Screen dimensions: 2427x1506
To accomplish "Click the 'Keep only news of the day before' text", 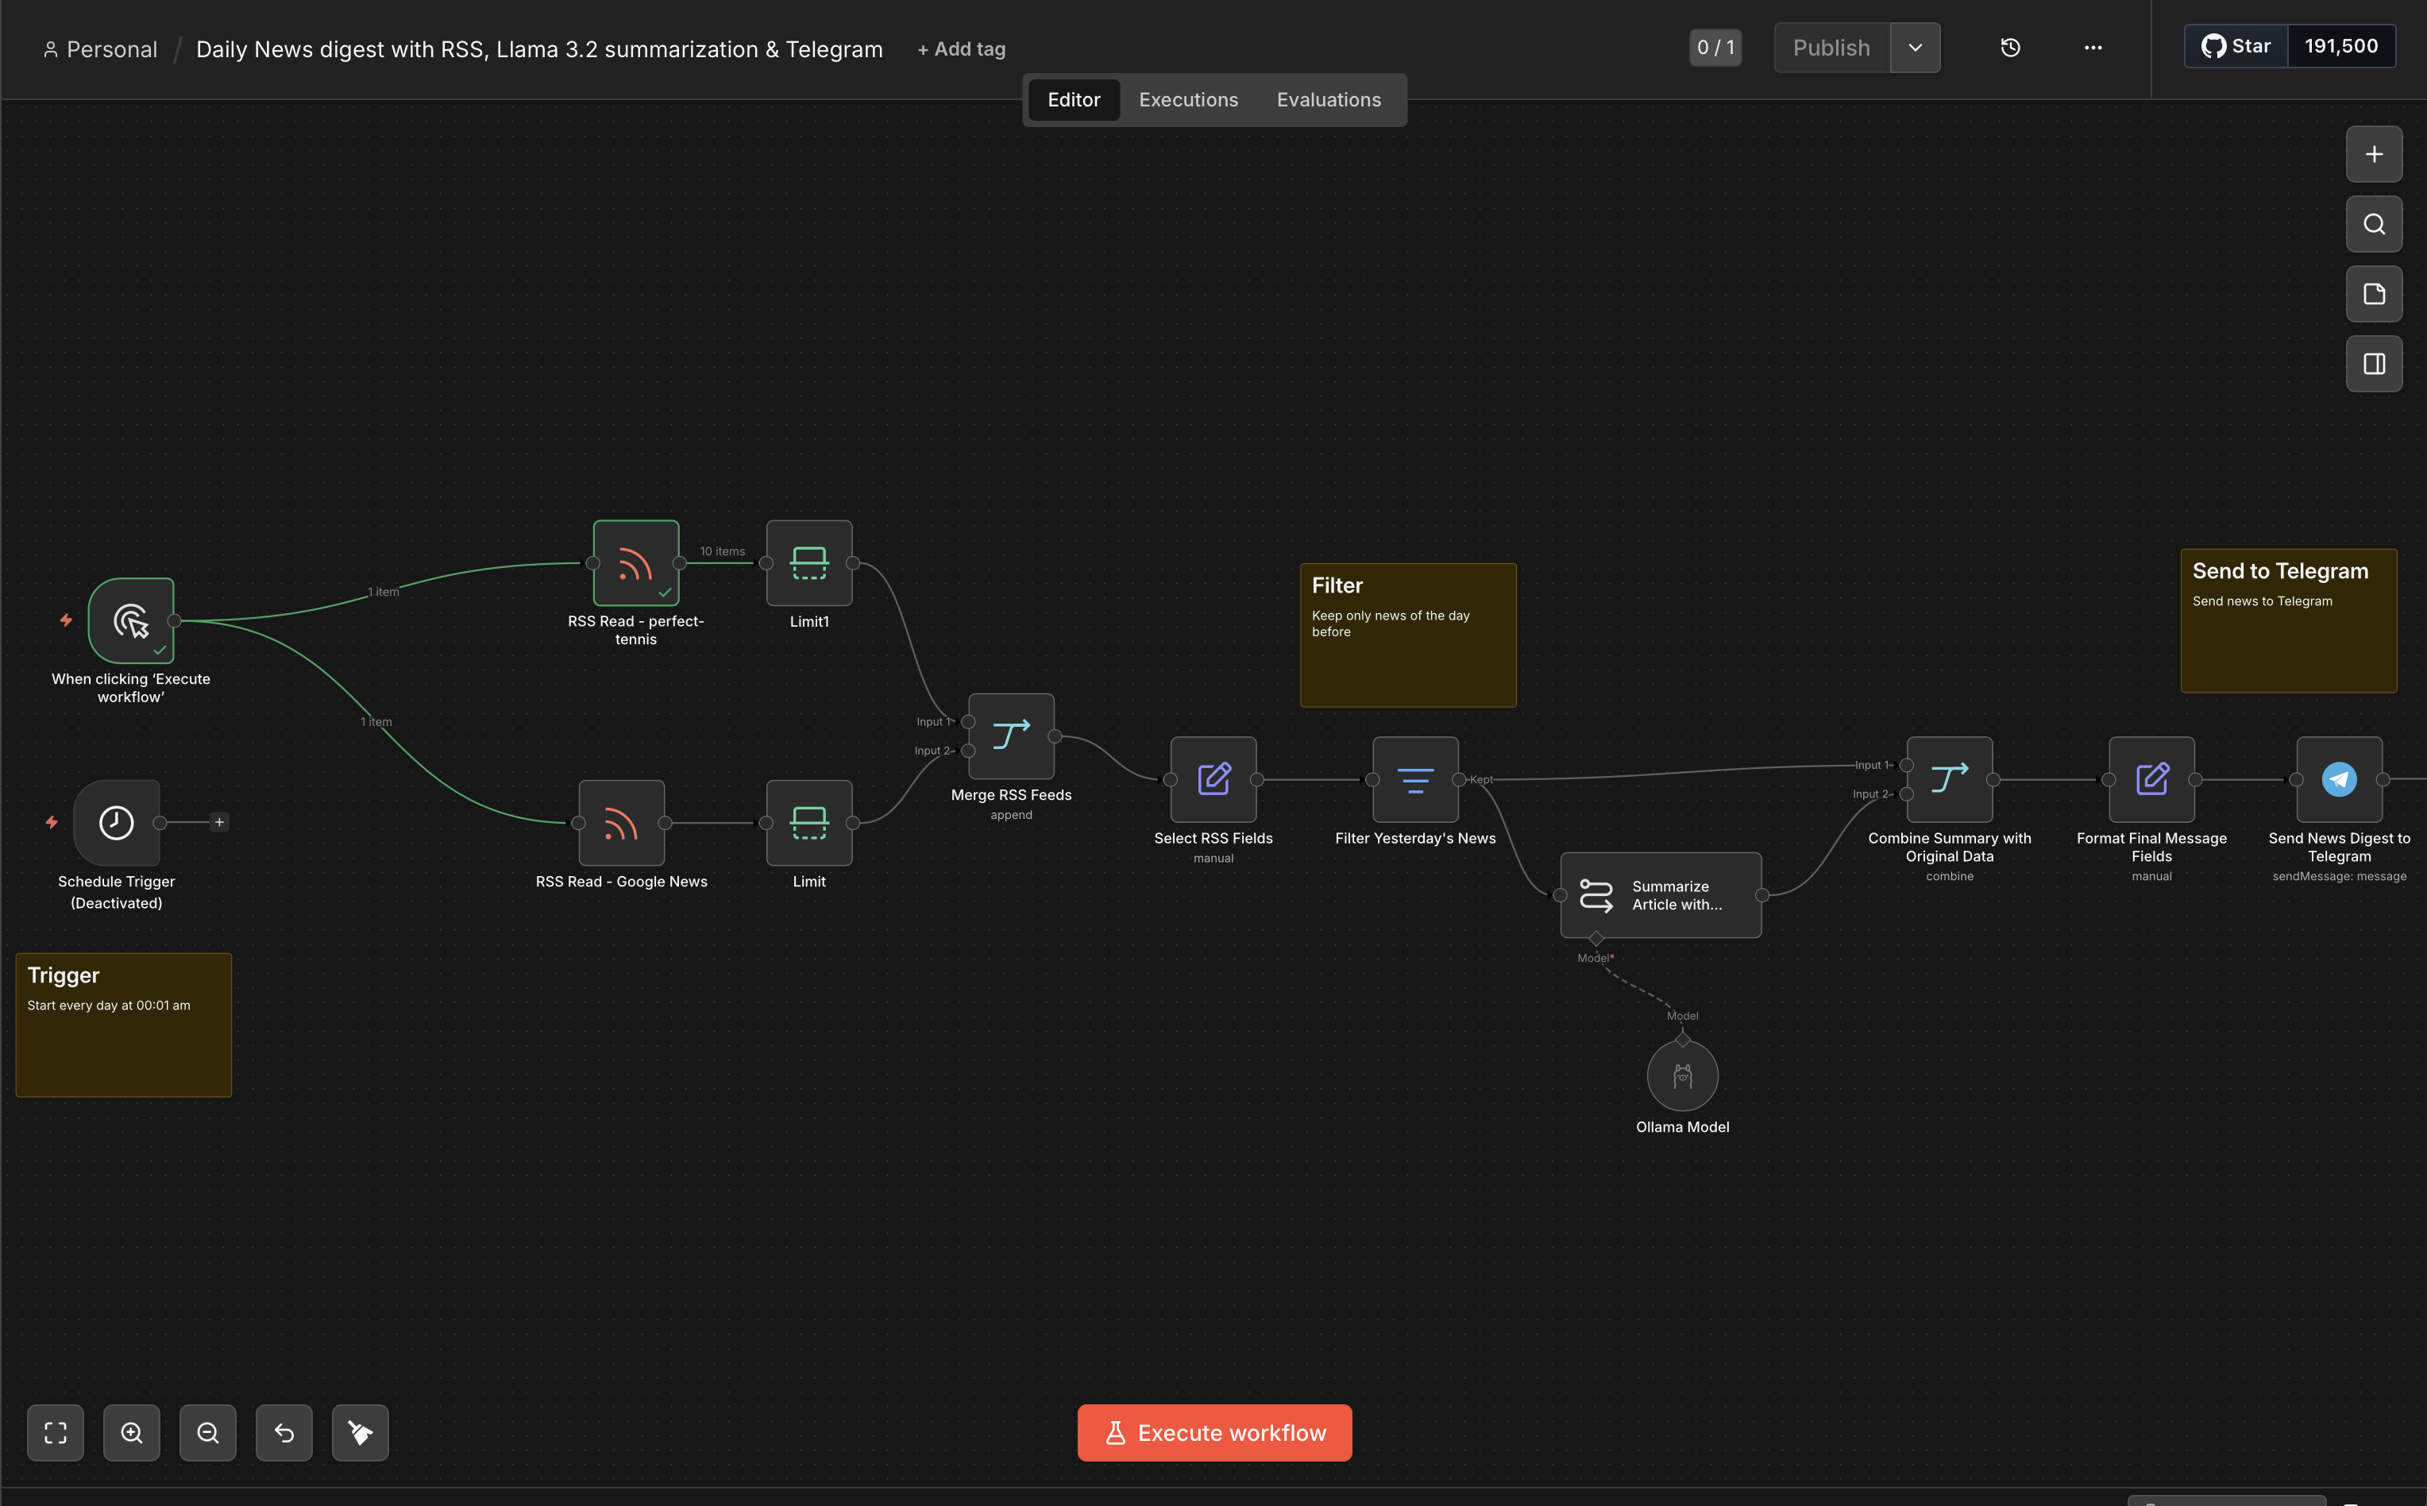I will click(x=1391, y=624).
